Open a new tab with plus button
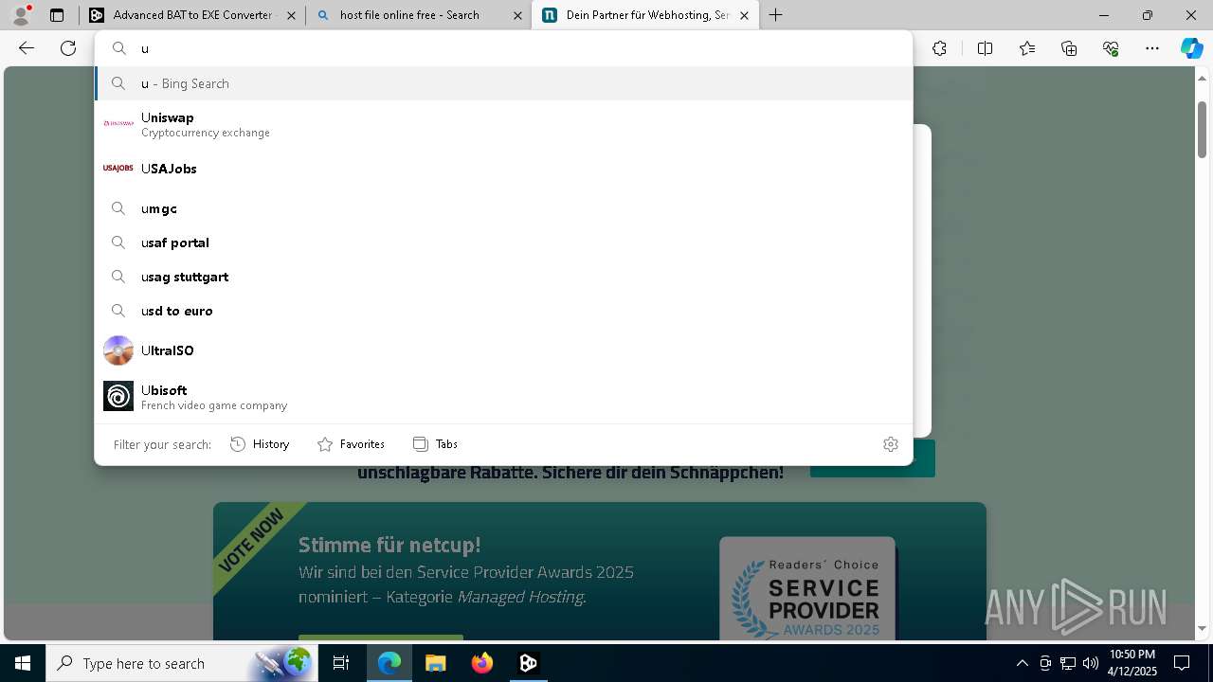Image resolution: width=1213 pixels, height=682 pixels. pyautogui.click(x=776, y=15)
